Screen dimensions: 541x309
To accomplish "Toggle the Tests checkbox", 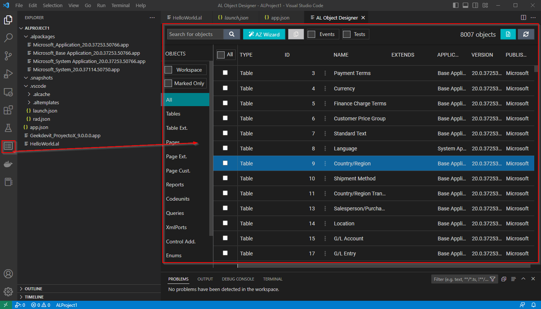I will (347, 34).
